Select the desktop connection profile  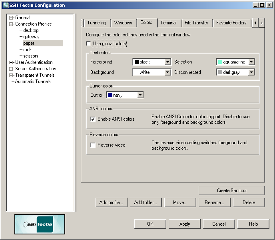tap(31, 30)
